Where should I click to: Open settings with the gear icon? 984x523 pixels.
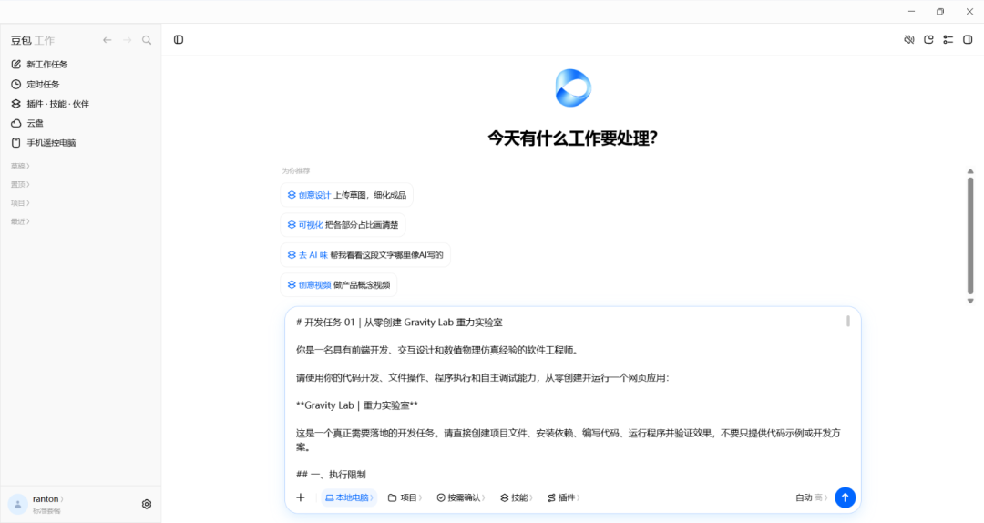(x=146, y=504)
